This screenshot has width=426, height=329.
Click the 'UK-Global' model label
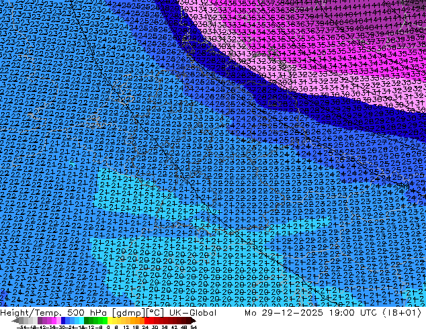click(x=193, y=313)
